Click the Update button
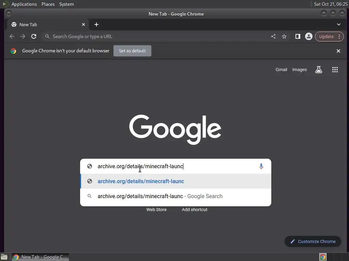Screen dimensions: 349x261 coord(326,36)
